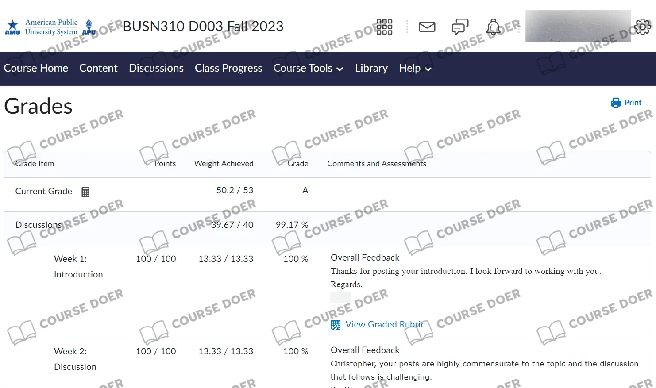Click the BUSN310 D003 Fall 2023 course title

(203, 26)
